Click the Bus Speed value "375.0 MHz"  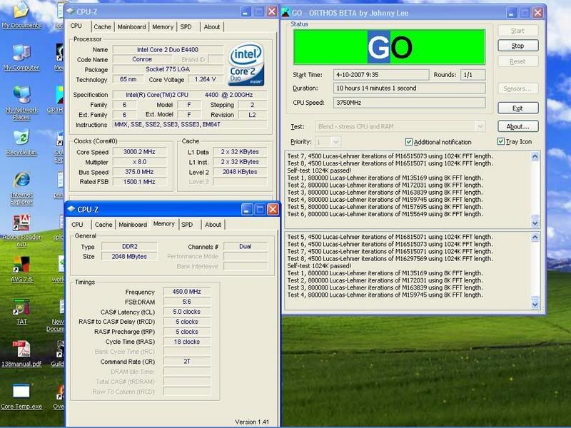(139, 172)
